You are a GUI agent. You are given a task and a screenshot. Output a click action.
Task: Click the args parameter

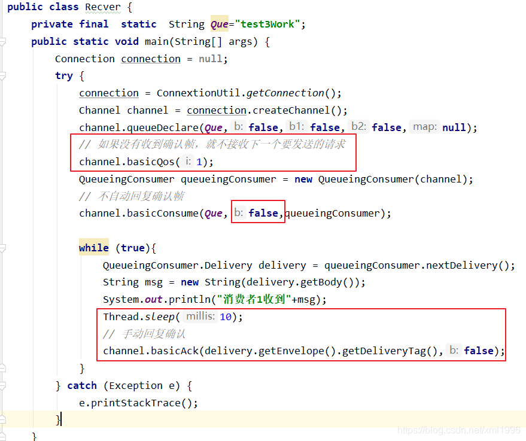[240, 42]
